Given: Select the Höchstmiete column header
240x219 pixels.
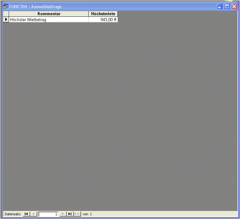Looking at the screenshot, I should point(103,14).
